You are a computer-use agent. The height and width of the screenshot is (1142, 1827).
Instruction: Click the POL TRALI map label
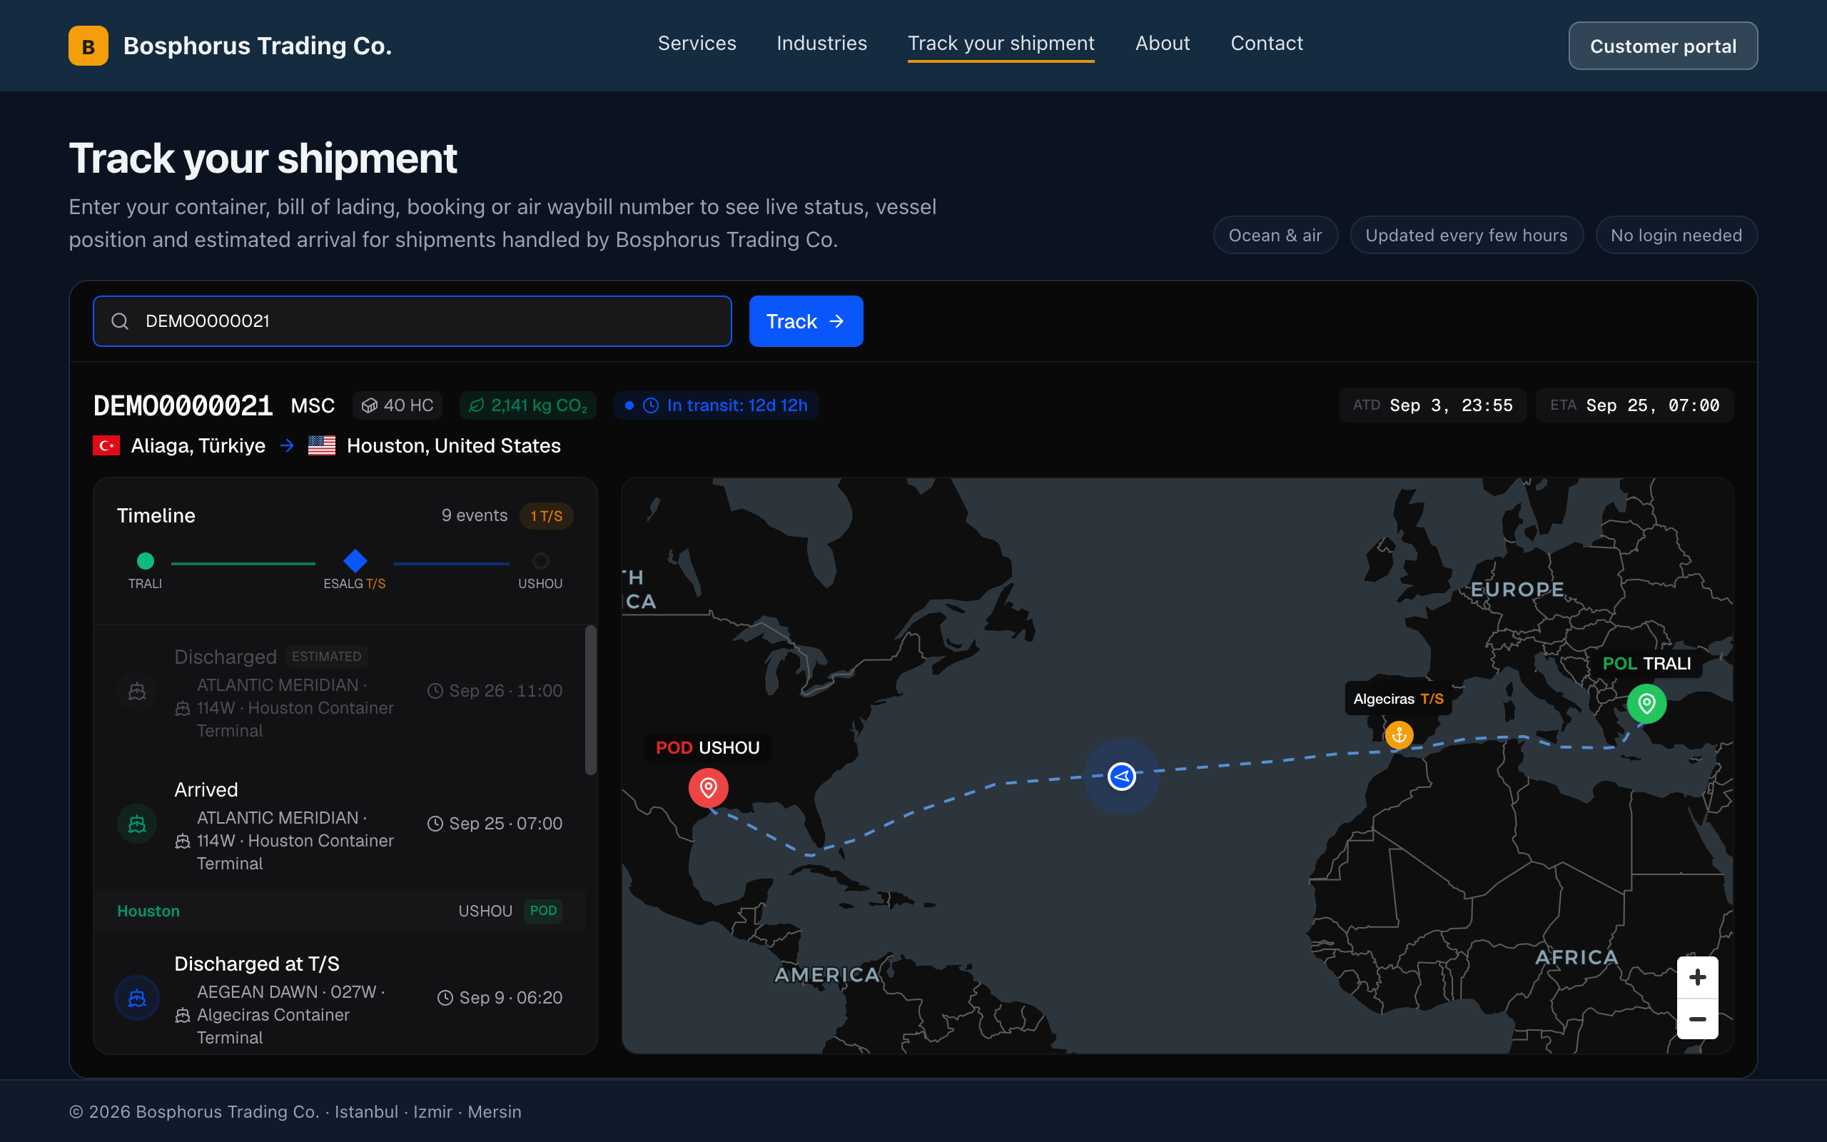(1646, 663)
